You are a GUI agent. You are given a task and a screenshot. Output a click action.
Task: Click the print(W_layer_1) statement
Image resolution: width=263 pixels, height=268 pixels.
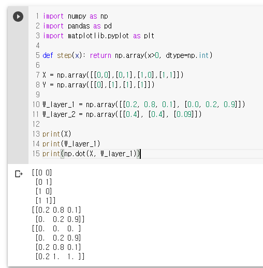pyautogui.click(x=71, y=144)
